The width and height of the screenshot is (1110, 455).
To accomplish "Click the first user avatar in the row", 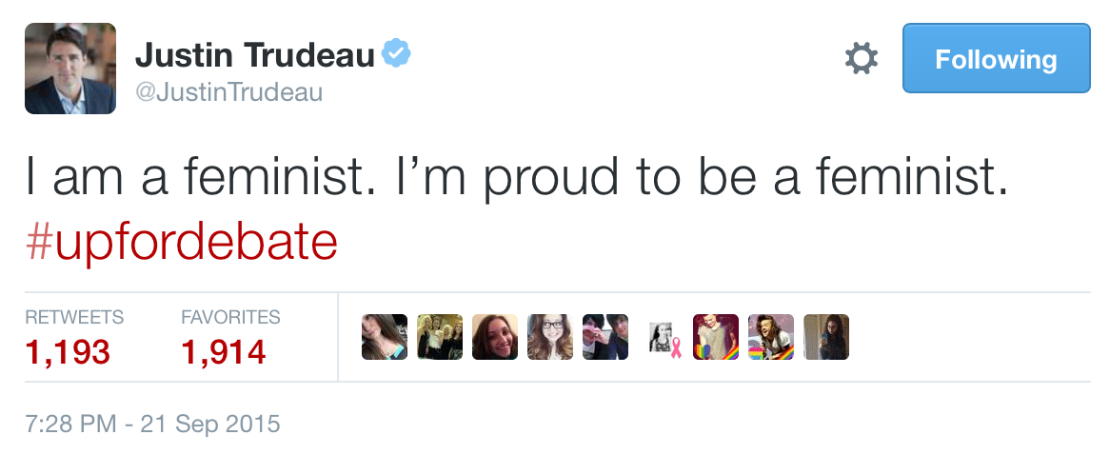I will tap(385, 337).
